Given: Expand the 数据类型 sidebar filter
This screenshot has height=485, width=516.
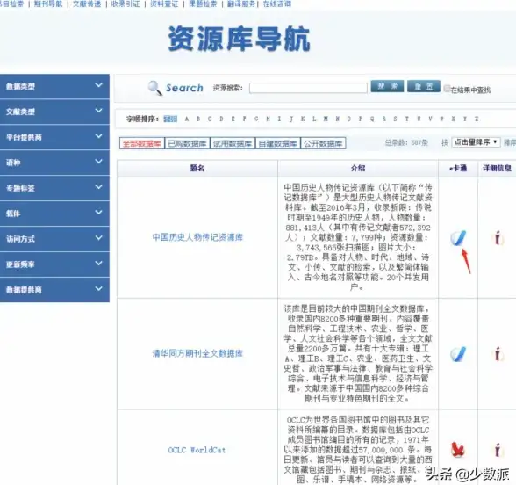Looking at the screenshot, I should click(54, 86).
